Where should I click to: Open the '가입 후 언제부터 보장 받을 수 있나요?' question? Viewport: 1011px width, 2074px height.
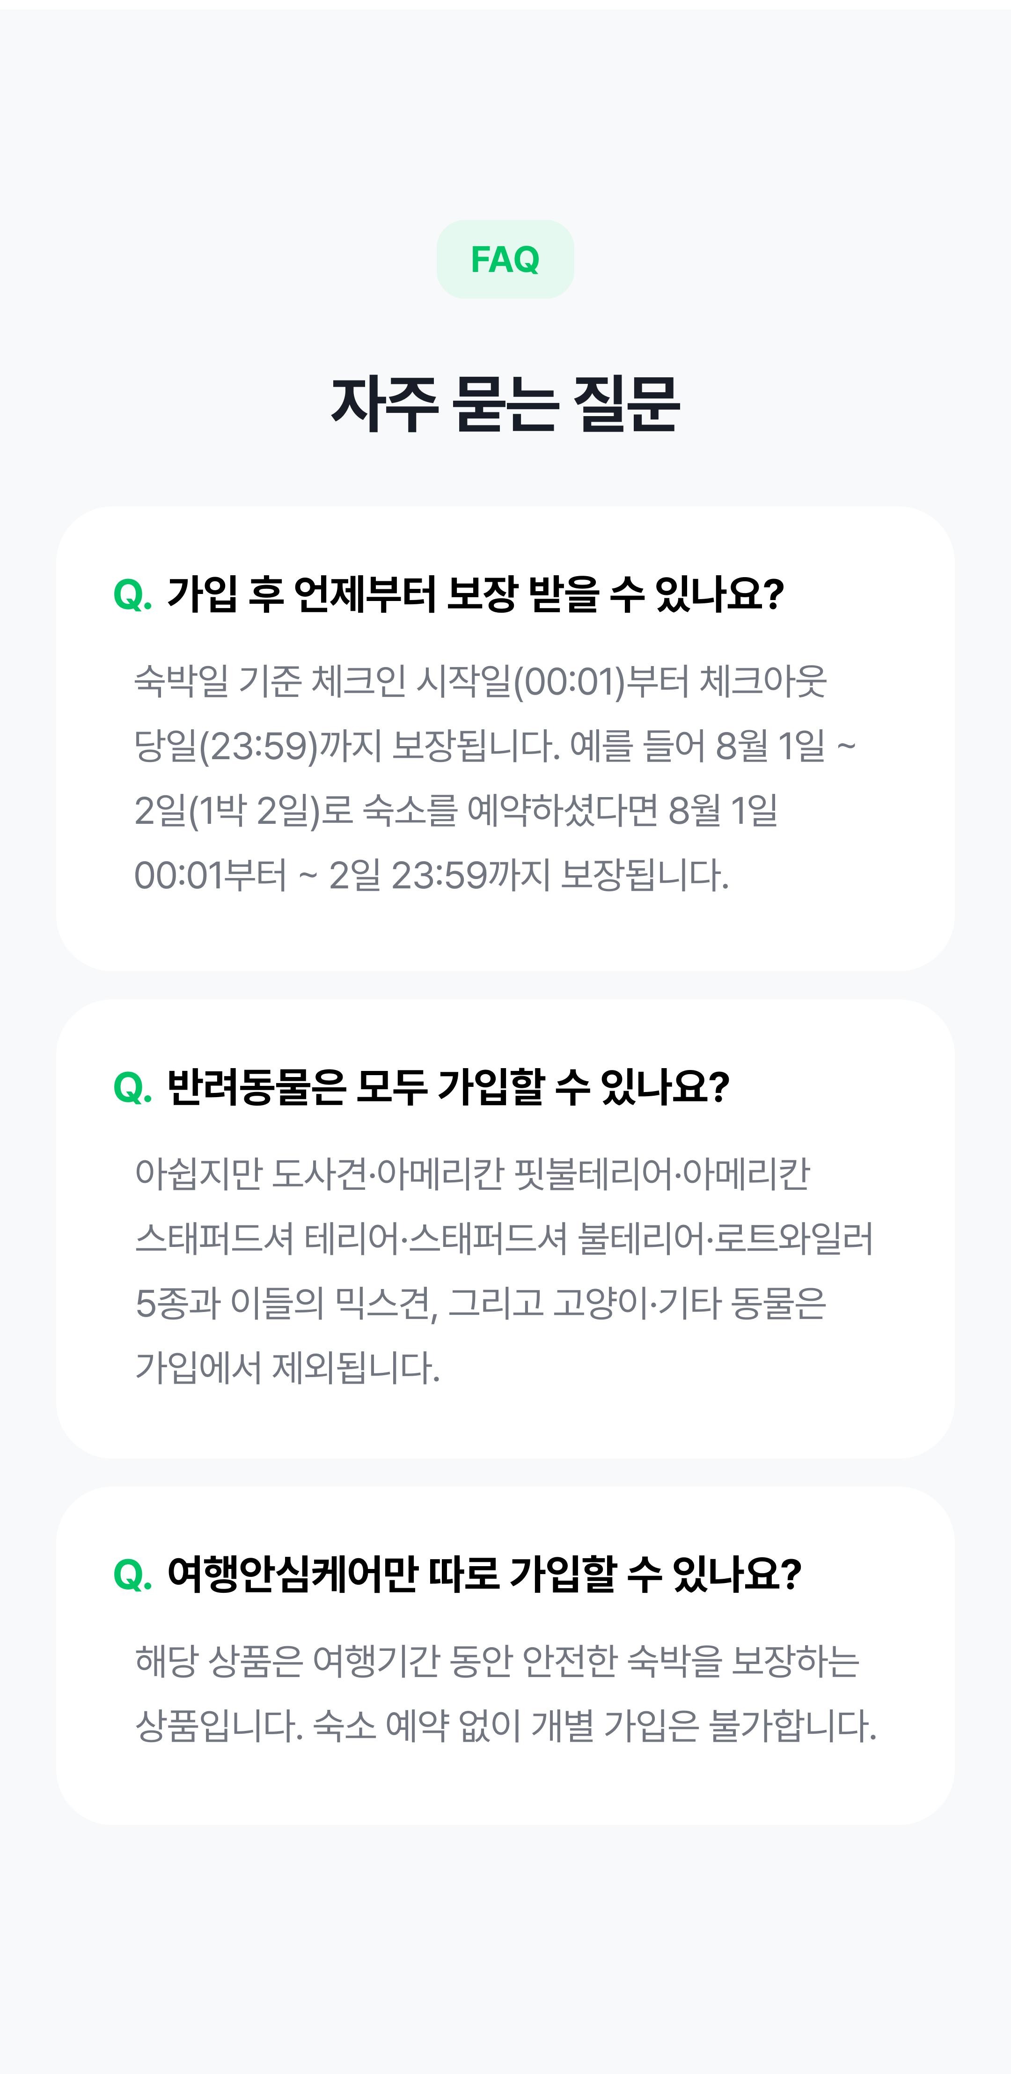(x=475, y=595)
